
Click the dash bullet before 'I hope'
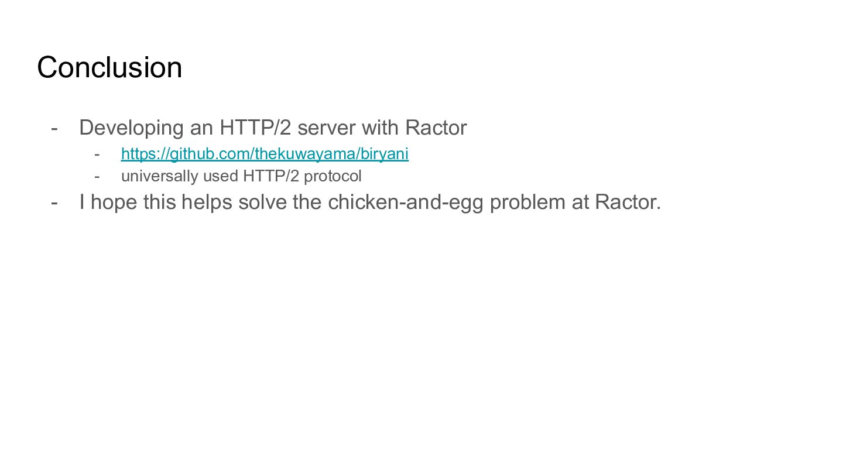(x=54, y=202)
